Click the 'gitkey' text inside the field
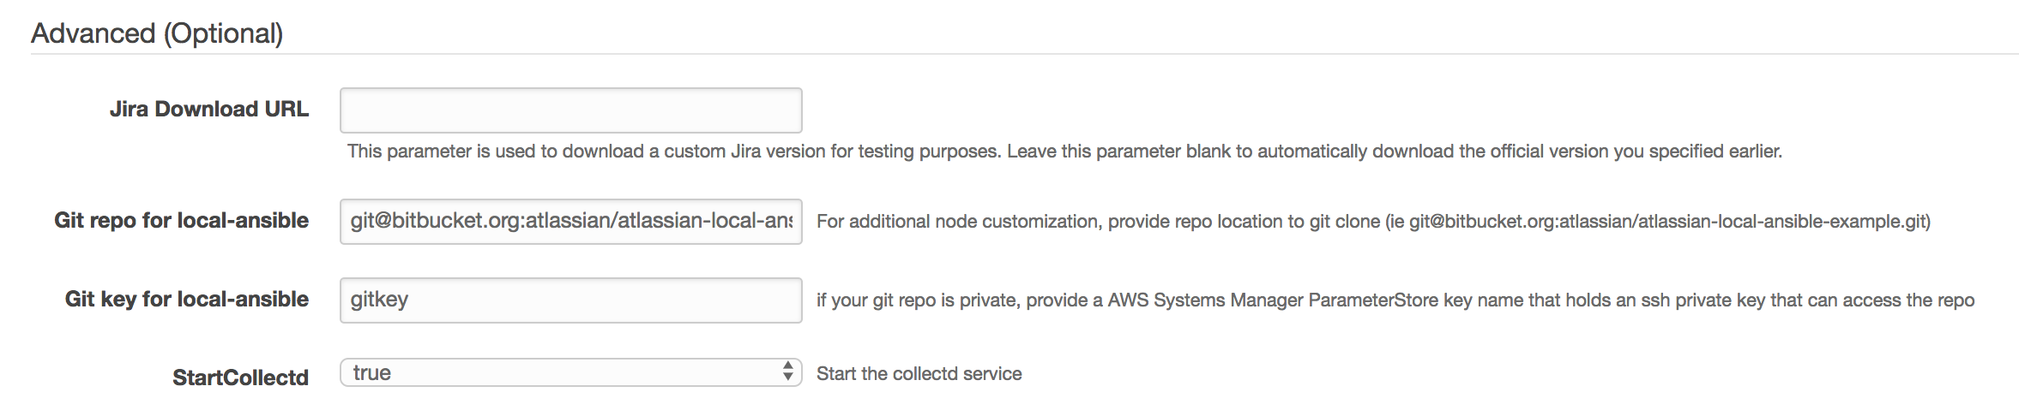Screen dimensions: 2019x416 (379, 300)
